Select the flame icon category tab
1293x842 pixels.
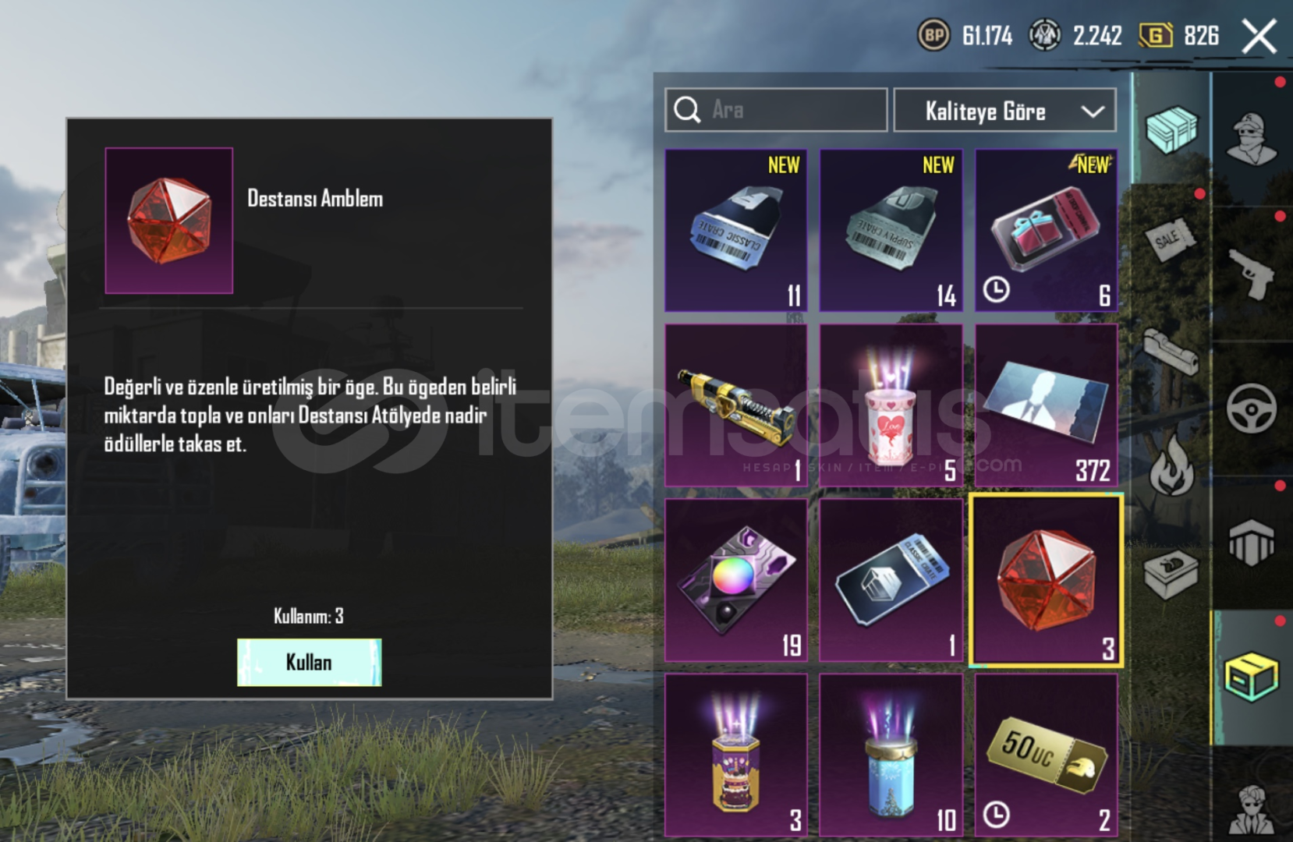pos(1171,464)
